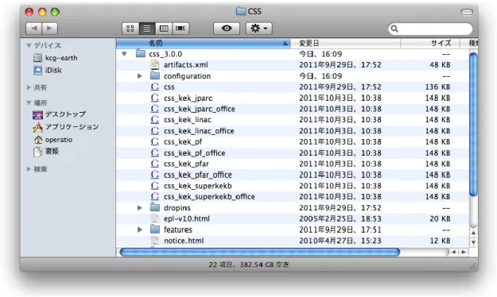Screen dimensions: 497x297
Task: Collapse the css_3.0.0 folder
Action: [x=125, y=54]
